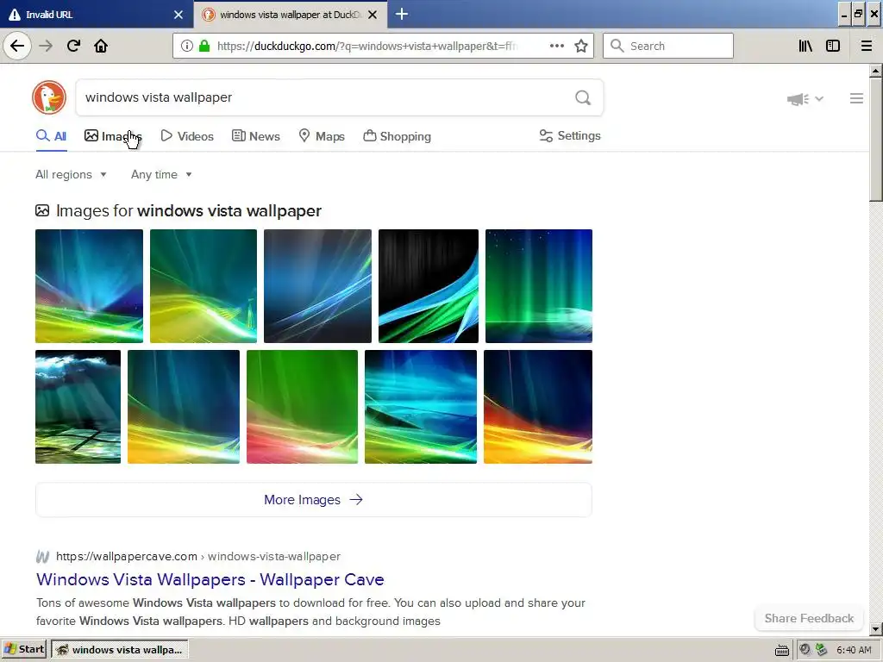Open the DuckDuckGo side menu
This screenshot has height=662, width=883.
[x=856, y=98]
